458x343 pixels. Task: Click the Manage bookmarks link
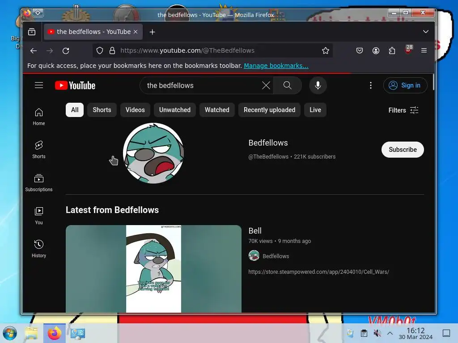pyautogui.click(x=276, y=66)
